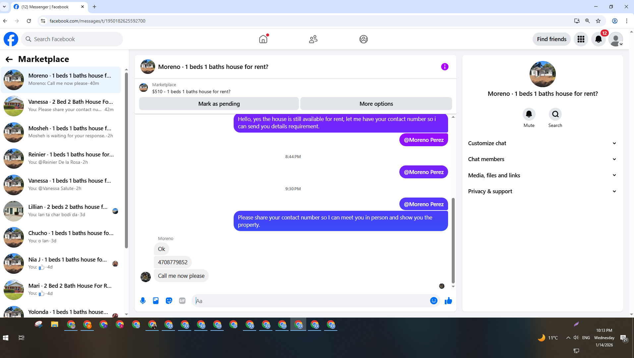The height and width of the screenshot is (358, 634).
Task: Click the Facebook logo icon
Action: (11, 39)
